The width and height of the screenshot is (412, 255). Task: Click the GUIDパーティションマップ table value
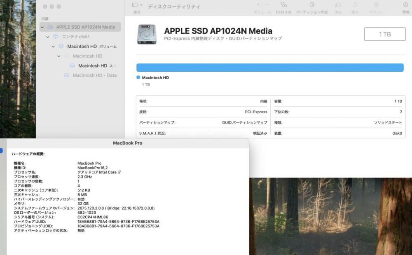click(245, 123)
